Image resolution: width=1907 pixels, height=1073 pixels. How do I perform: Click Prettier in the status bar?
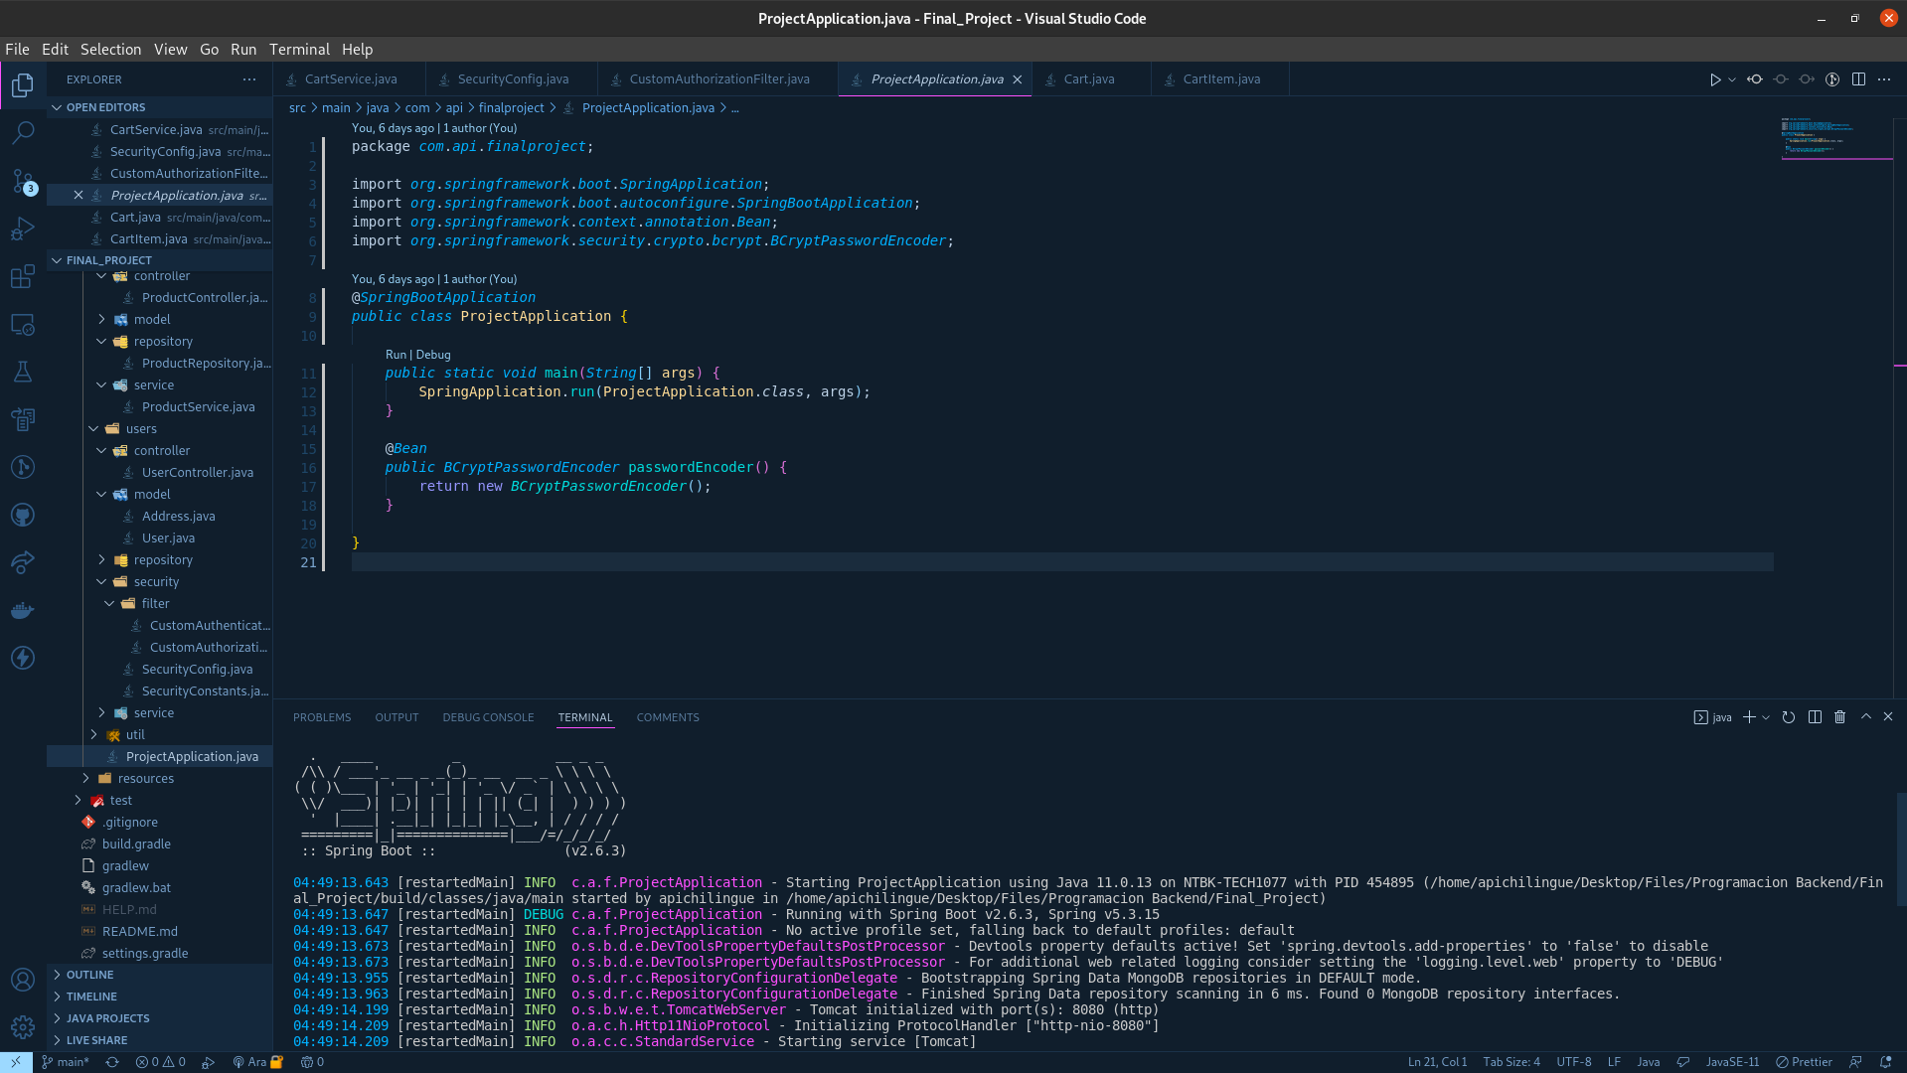[x=1805, y=1061]
